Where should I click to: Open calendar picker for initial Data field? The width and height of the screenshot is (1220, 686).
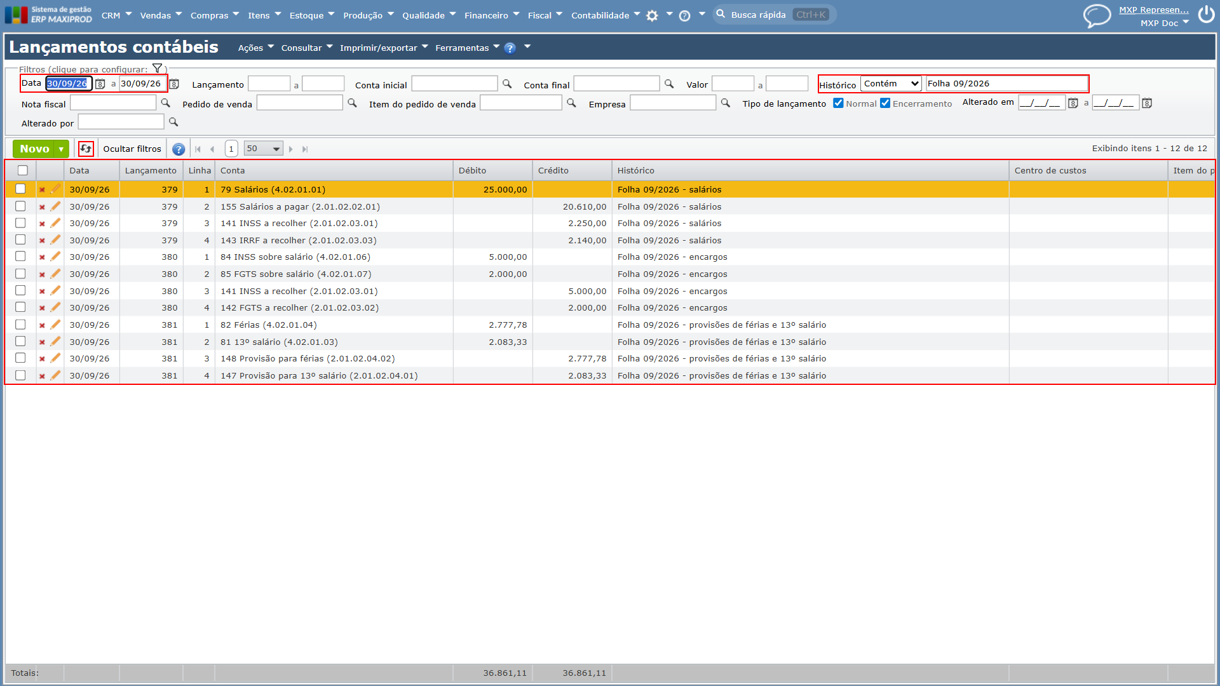100,84
